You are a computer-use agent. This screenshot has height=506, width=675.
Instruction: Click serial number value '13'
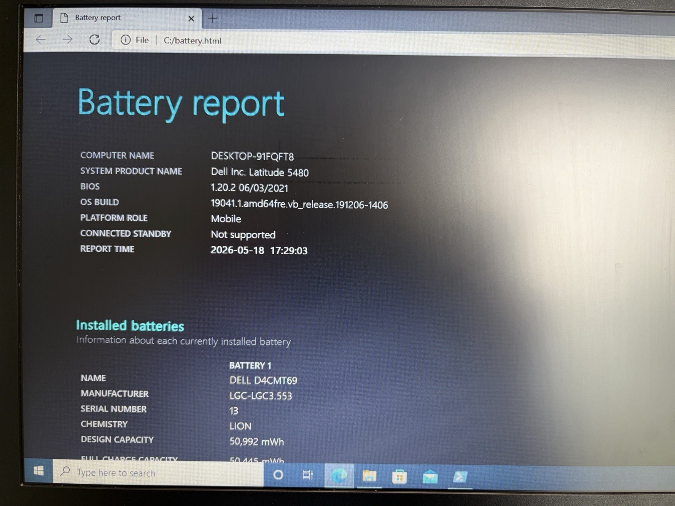tap(234, 411)
